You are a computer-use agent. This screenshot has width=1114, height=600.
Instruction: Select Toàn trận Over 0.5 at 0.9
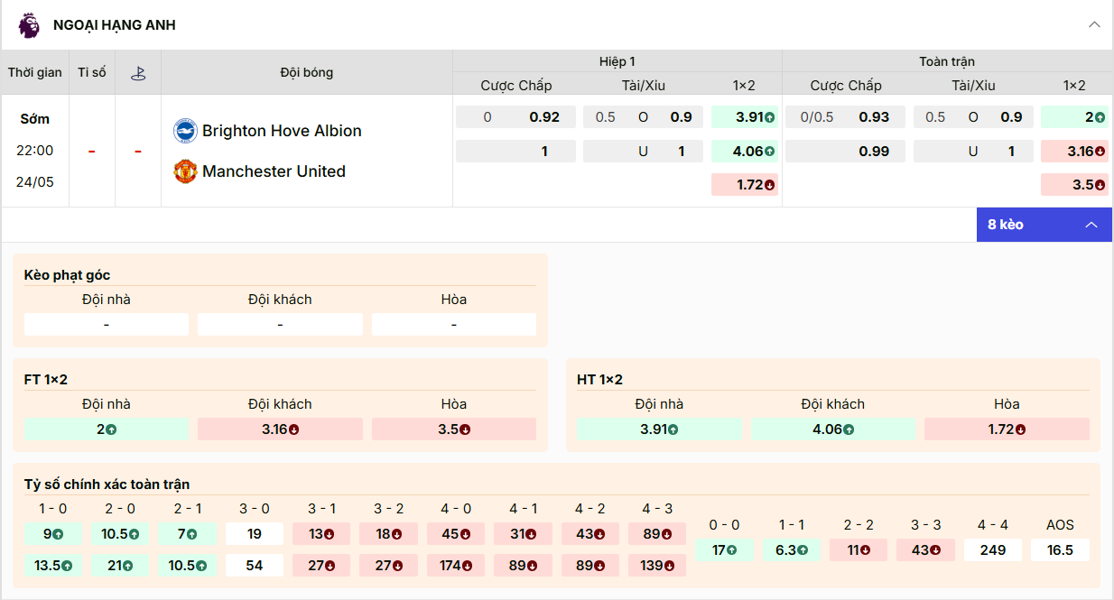973,117
